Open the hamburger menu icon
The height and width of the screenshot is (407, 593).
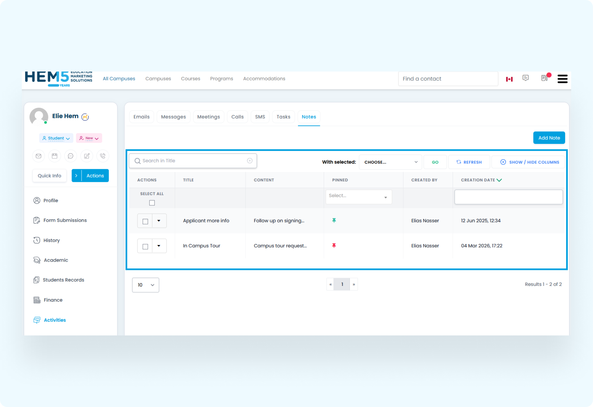pyautogui.click(x=562, y=79)
